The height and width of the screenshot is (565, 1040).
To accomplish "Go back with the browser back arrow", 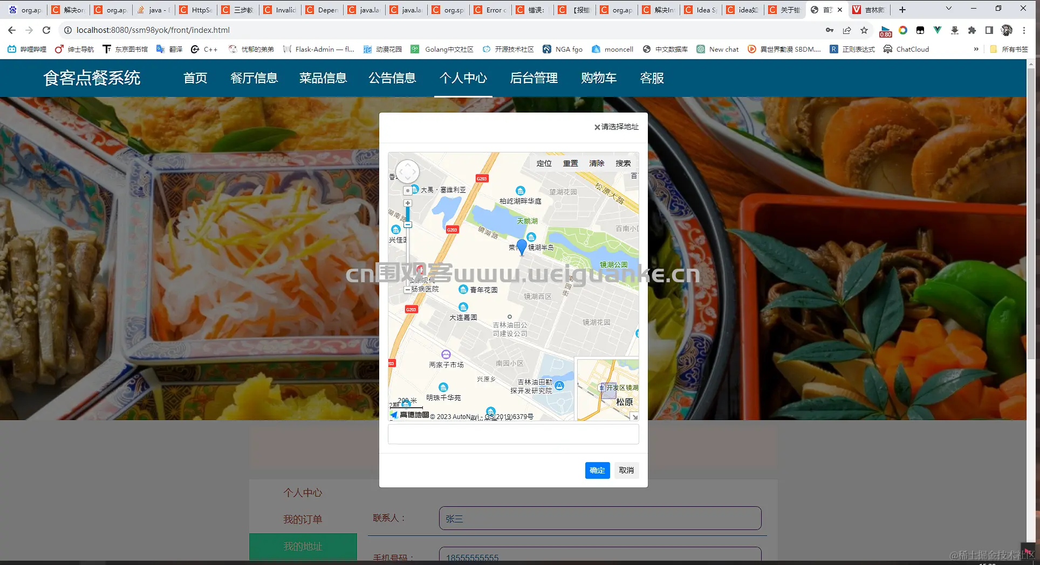I will click(x=12, y=30).
